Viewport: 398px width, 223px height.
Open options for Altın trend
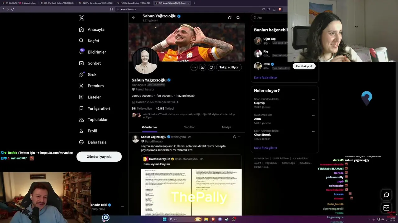[x=313, y=116]
